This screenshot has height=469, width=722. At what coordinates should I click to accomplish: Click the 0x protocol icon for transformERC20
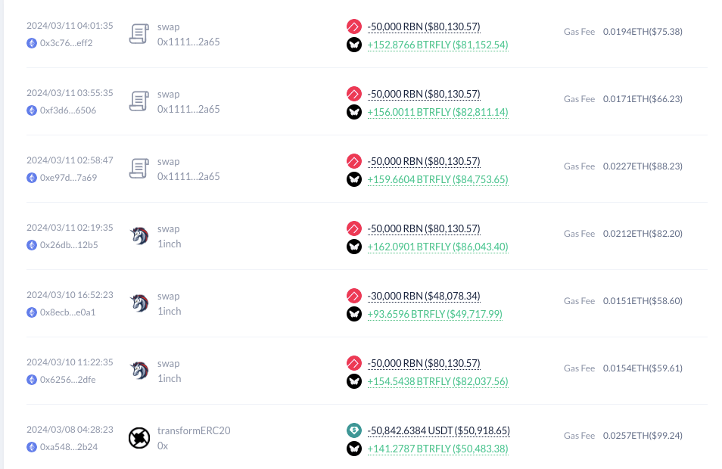point(139,438)
